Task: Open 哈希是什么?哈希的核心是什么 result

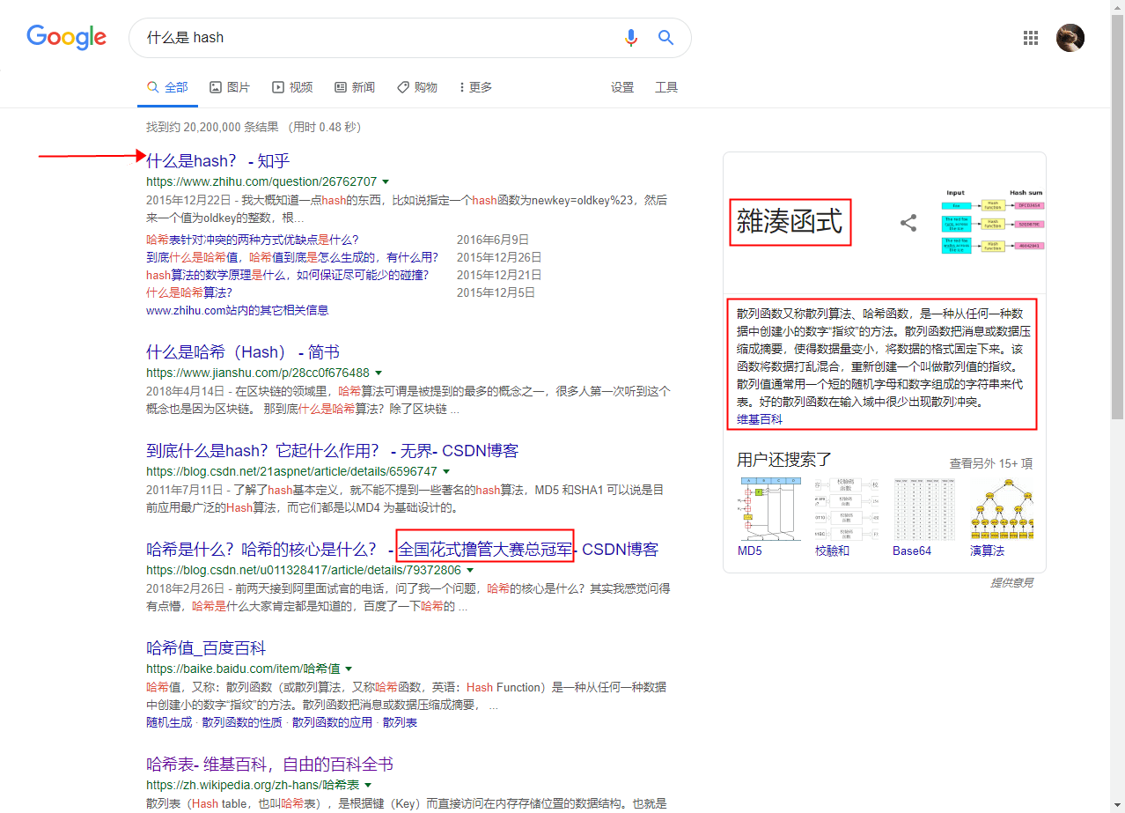Action: (402, 549)
